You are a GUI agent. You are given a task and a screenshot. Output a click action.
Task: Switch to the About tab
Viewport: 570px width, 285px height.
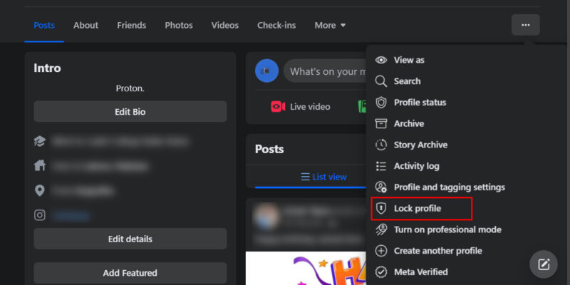point(85,26)
